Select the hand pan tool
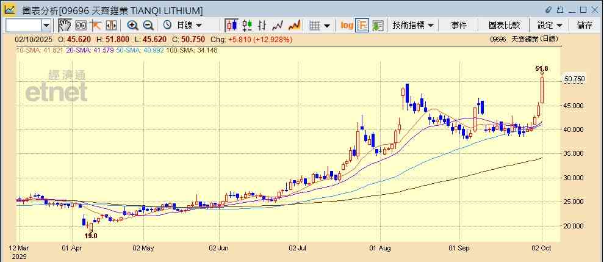Viewport: 604px width, 262px height. [x=65, y=25]
